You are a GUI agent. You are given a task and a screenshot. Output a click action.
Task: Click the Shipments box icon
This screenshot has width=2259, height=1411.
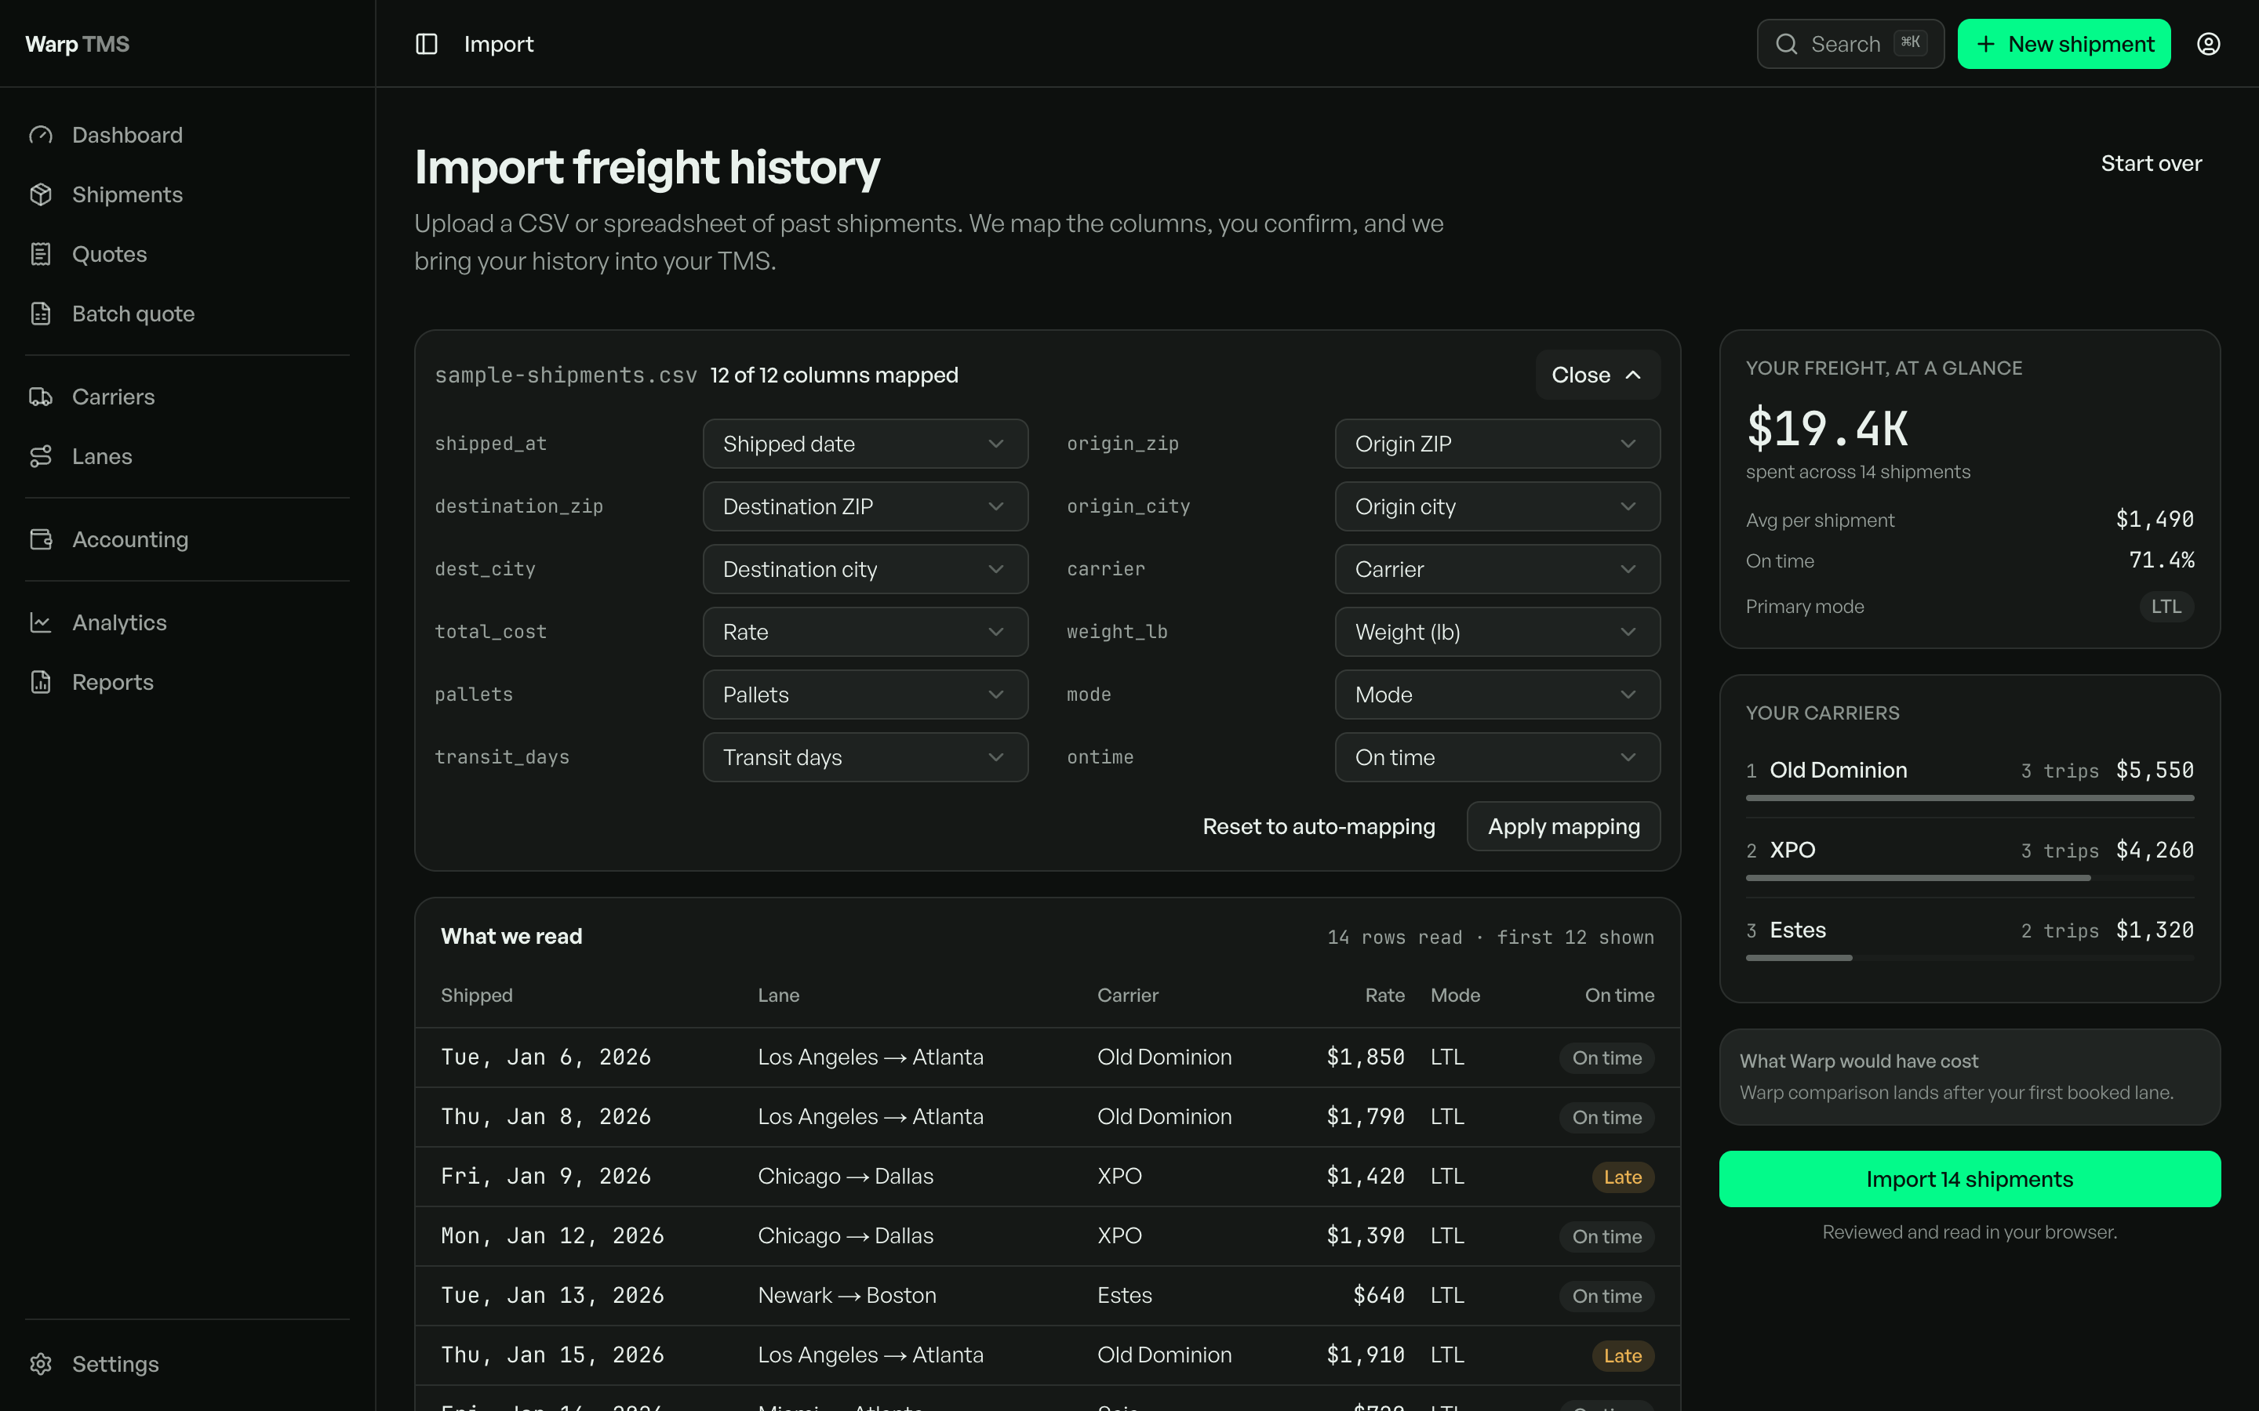click(41, 194)
